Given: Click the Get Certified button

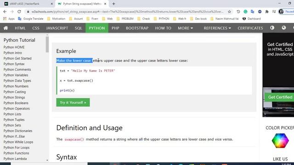Looking at the screenshot, I should coord(279,97).
